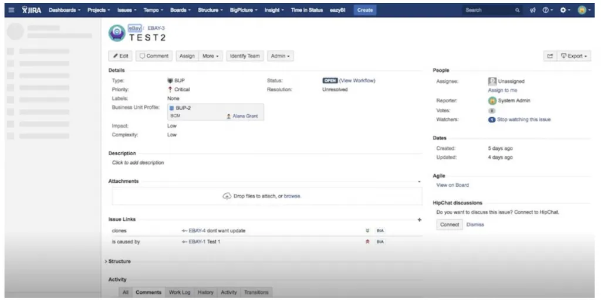Click the Identify Team button

[245, 56]
